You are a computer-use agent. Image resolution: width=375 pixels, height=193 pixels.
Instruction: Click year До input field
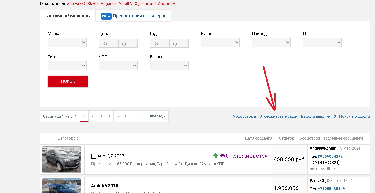tap(179, 44)
